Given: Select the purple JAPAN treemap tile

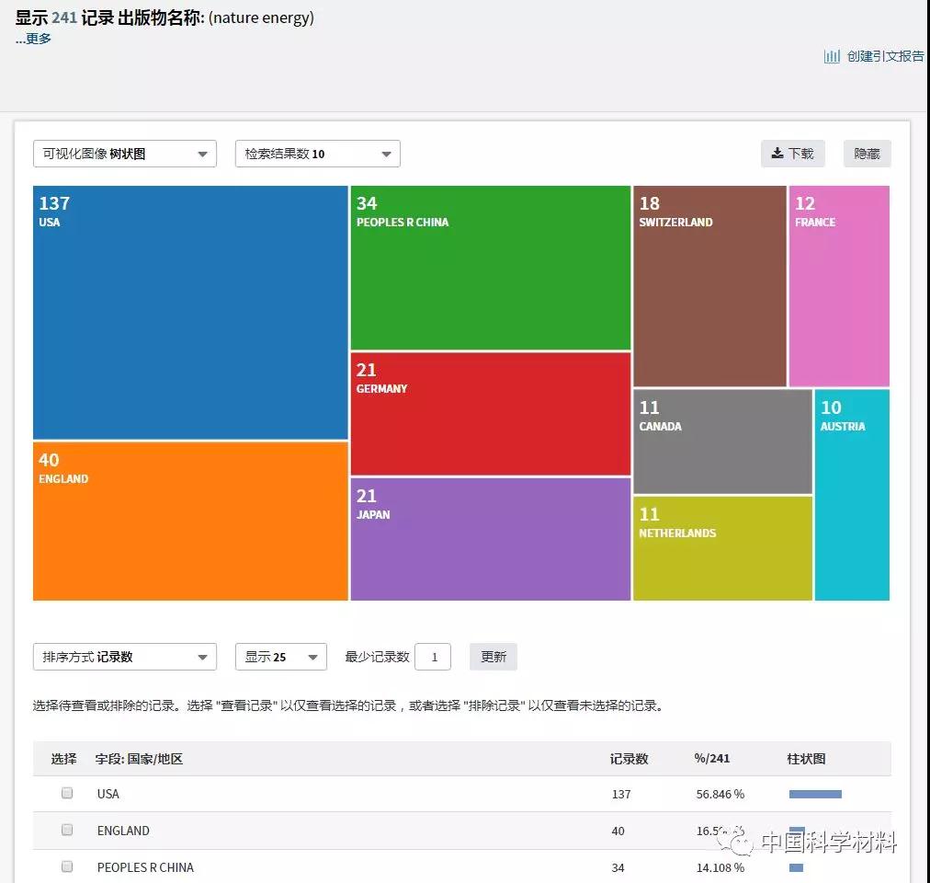Looking at the screenshot, I should 490,539.
